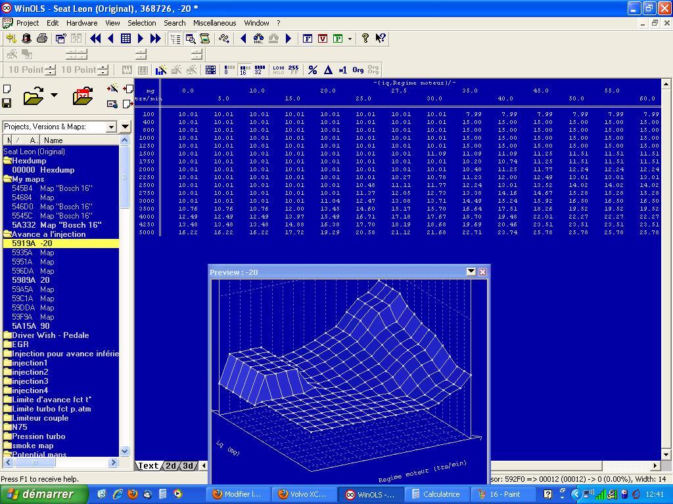This screenshot has height=504, width=673.
Task: Increase the first 10 Point stepper
Action: 51,67
